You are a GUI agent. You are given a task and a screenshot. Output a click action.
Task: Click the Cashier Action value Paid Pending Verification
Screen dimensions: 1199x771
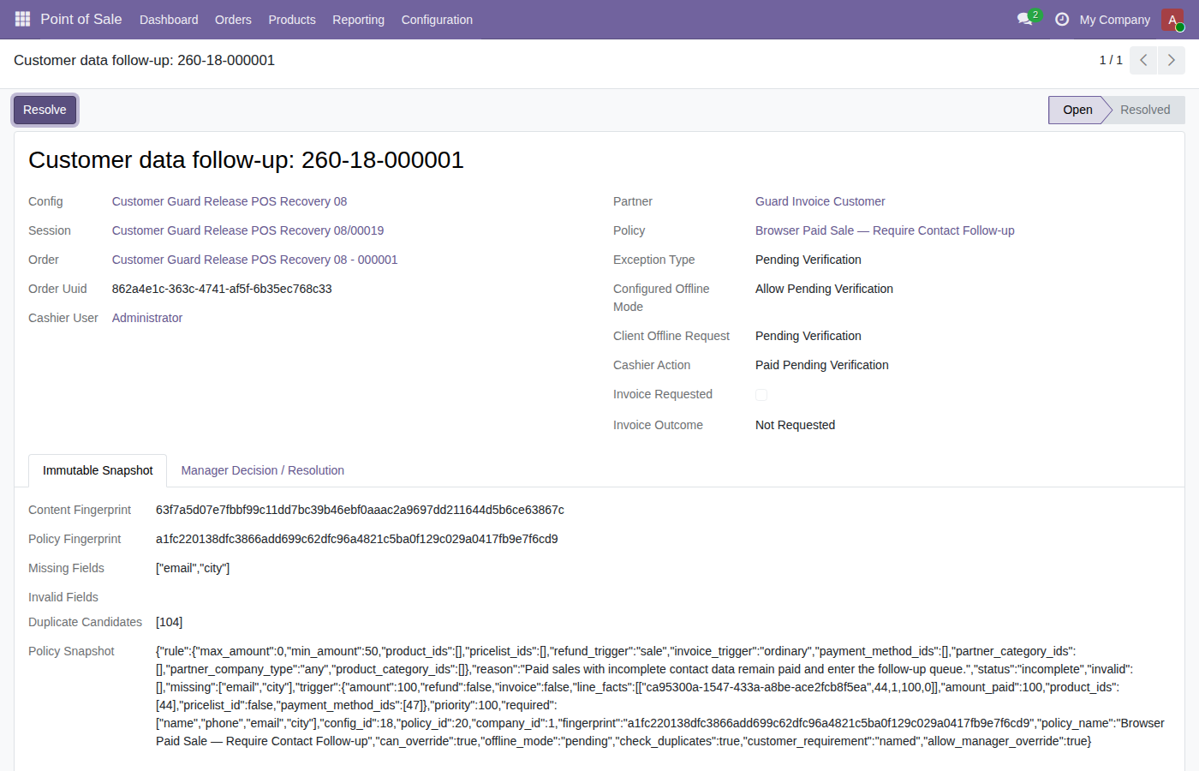(x=822, y=365)
